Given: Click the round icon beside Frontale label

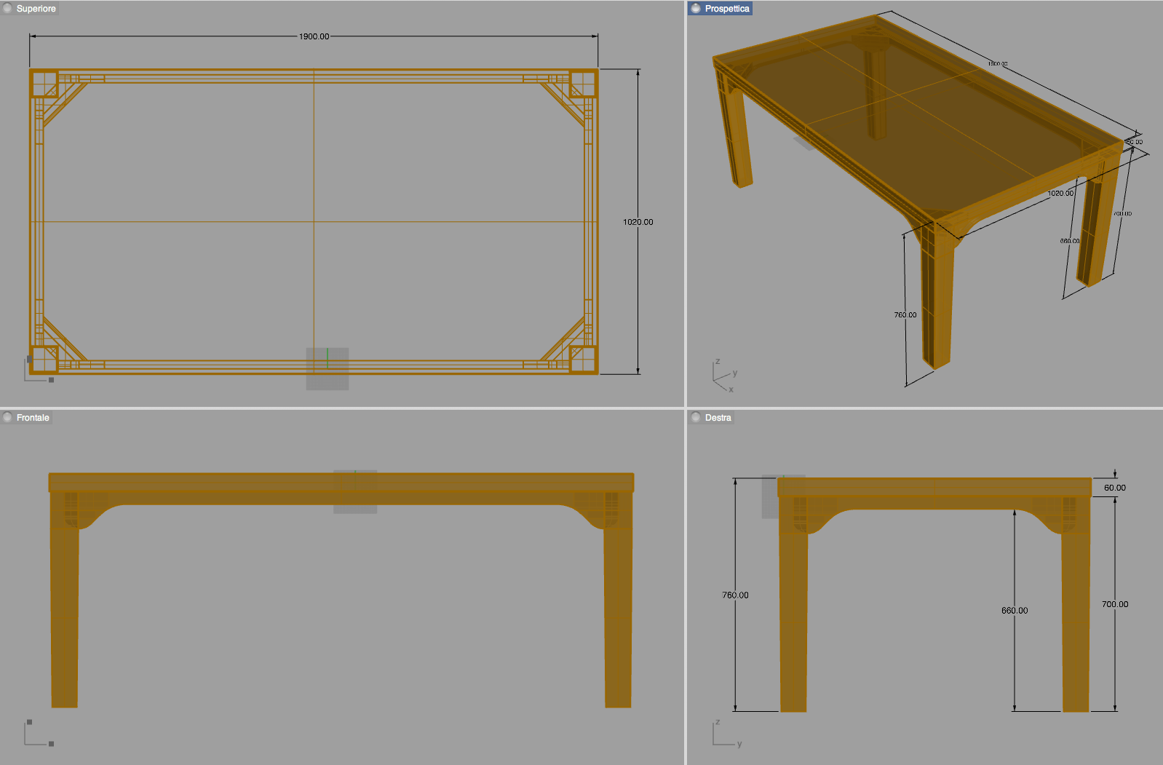Looking at the screenshot, I should 7,418.
